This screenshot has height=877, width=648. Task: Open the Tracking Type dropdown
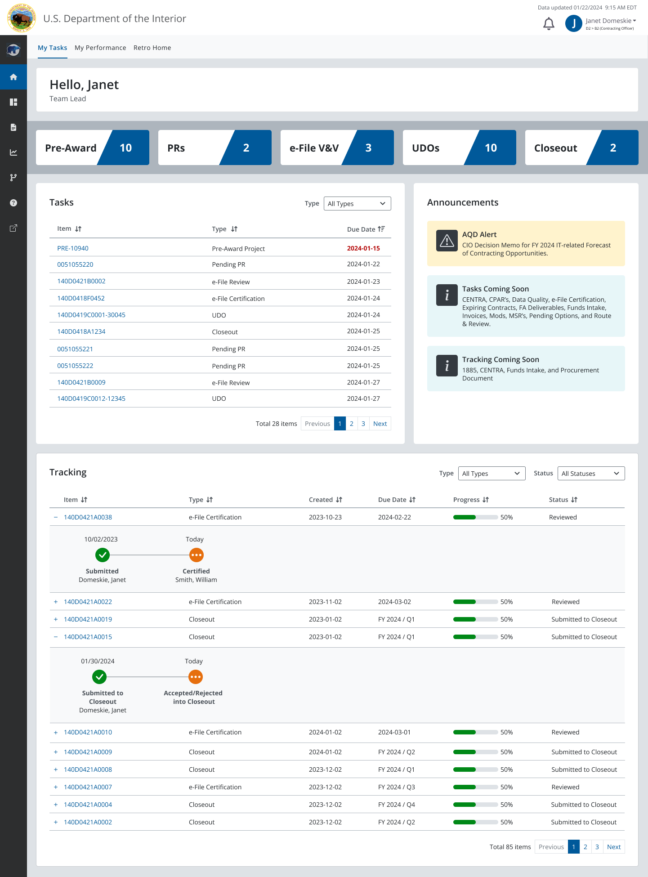click(x=492, y=474)
